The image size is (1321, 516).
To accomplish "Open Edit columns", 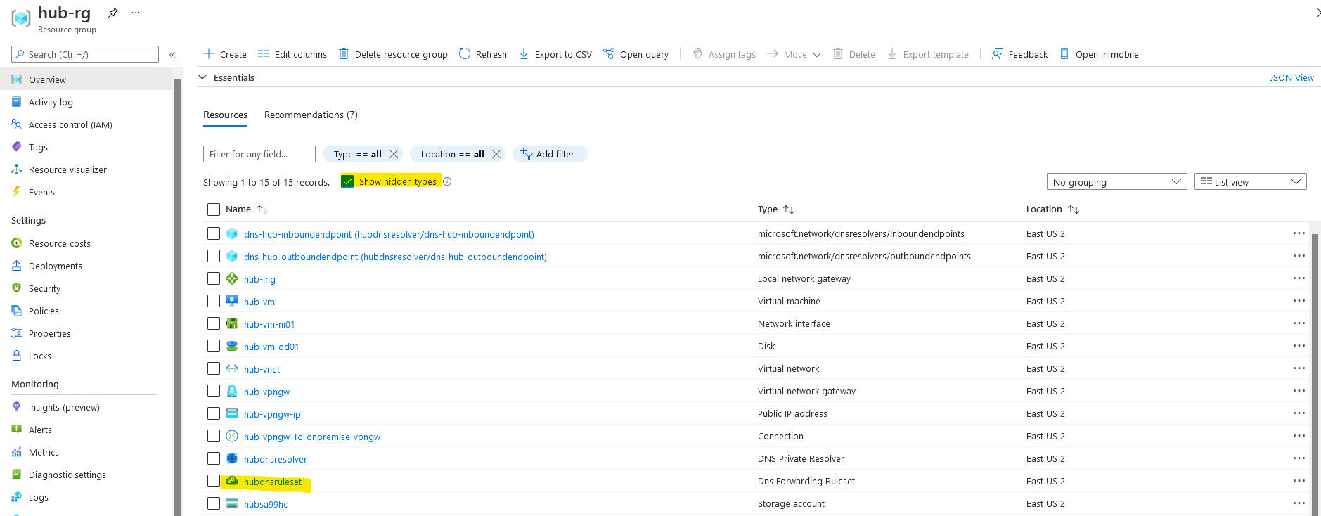I will (x=292, y=54).
